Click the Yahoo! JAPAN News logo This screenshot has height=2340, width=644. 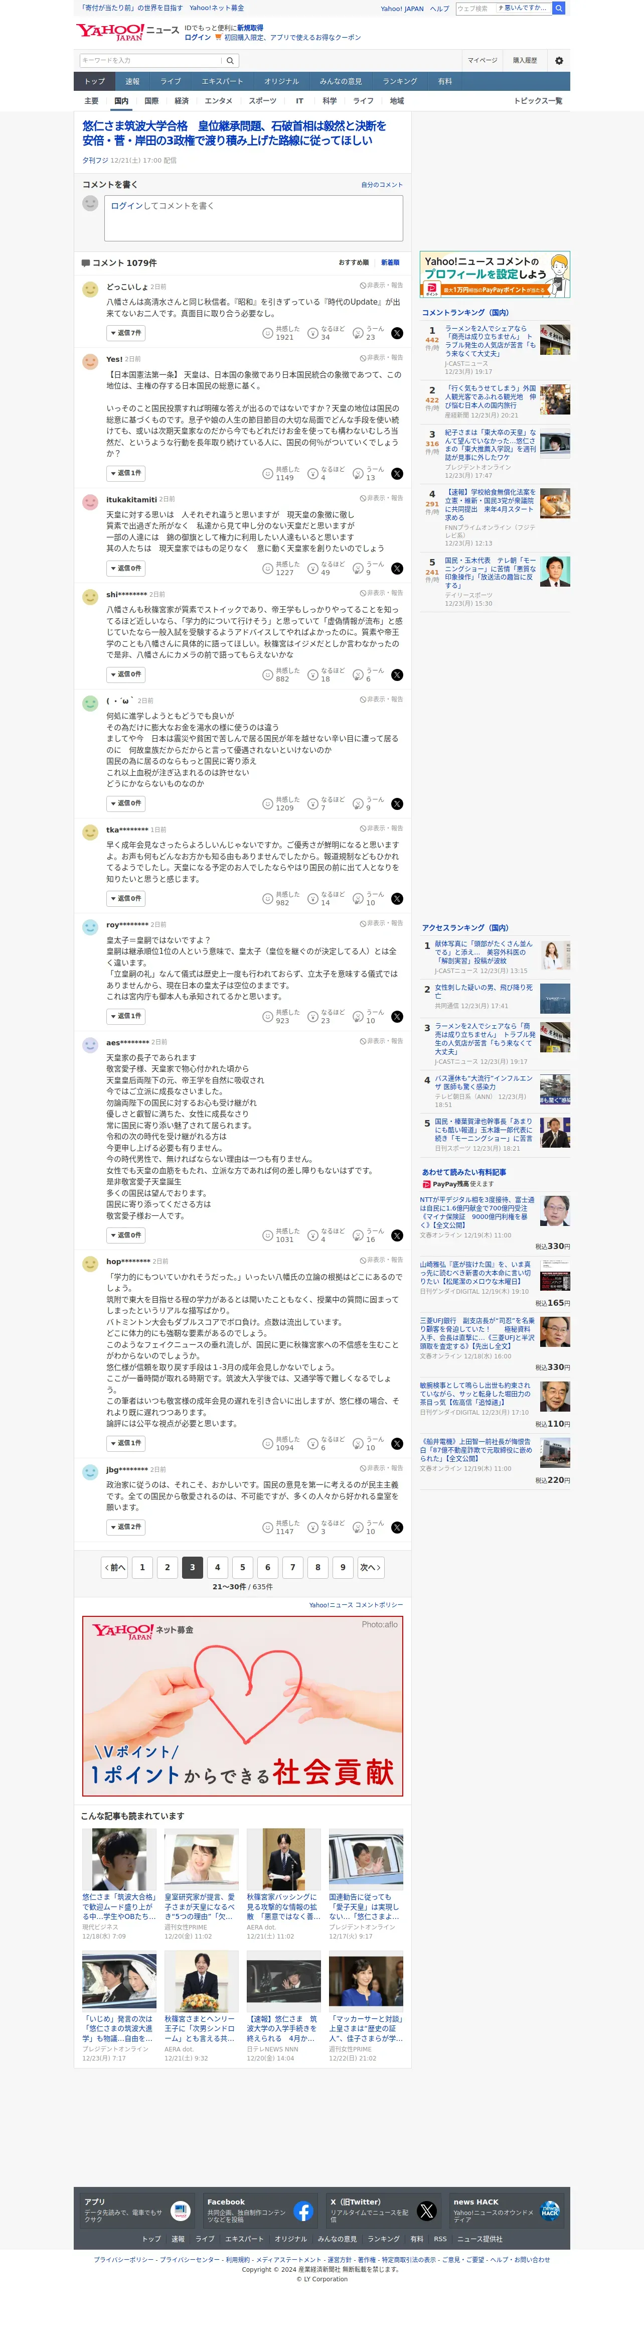[x=127, y=32]
